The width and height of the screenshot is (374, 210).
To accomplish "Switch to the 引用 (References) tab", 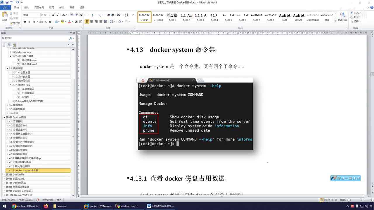I will click(51, 7).
